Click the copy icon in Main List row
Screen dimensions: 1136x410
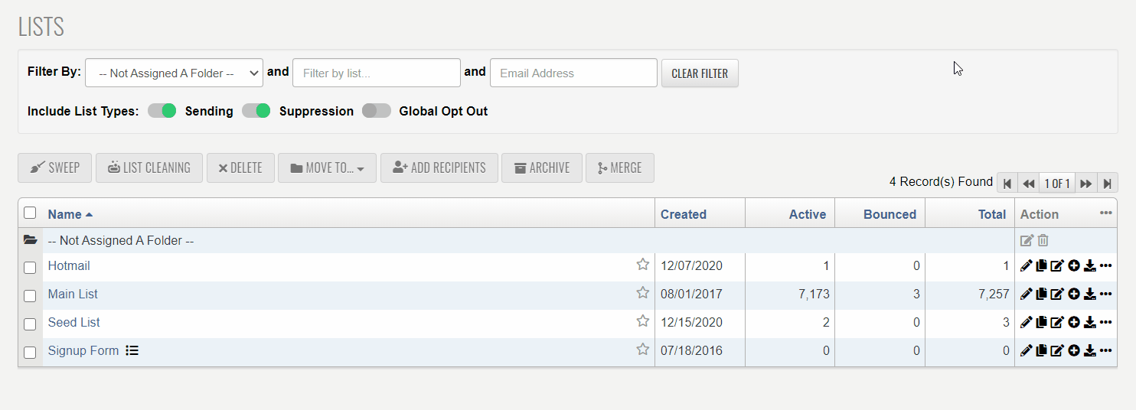(x=1041, y=294)
